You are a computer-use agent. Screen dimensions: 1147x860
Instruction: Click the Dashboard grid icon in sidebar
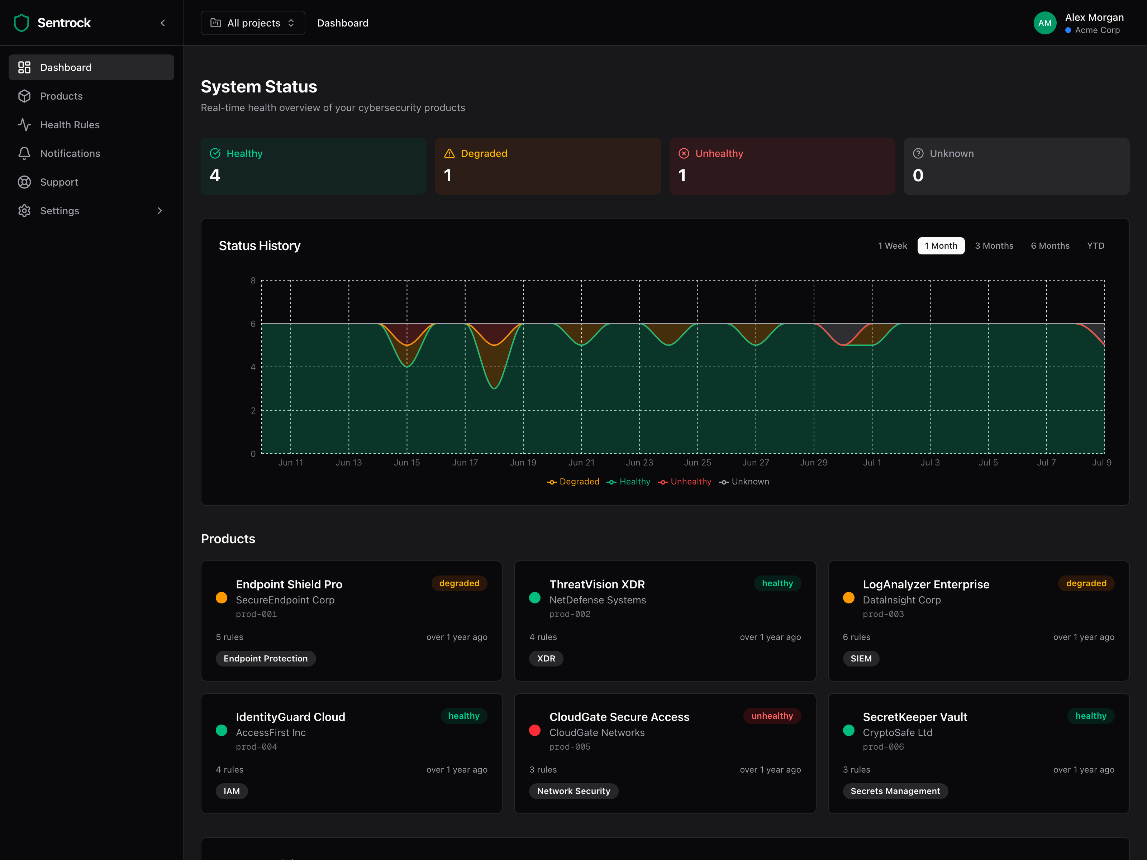(x=24, y=67)
